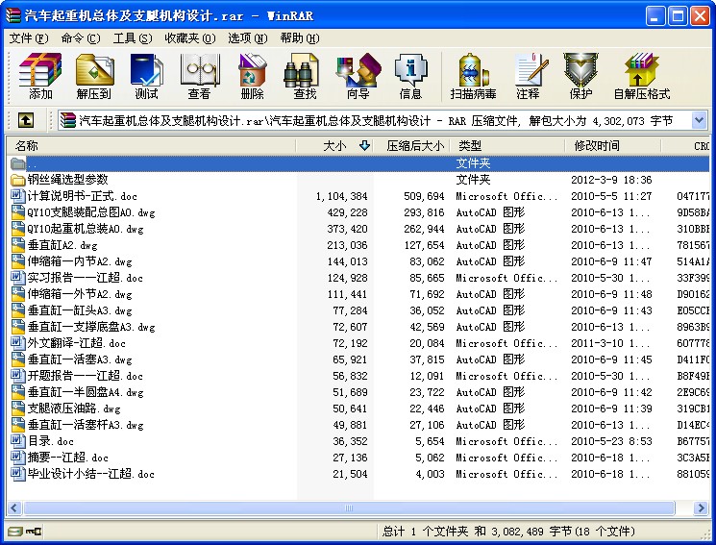Image resolution: width=716 pixels, height=545 pixels.
Task: Click the horizontal scrollbar left arrow
Action: 14,508
